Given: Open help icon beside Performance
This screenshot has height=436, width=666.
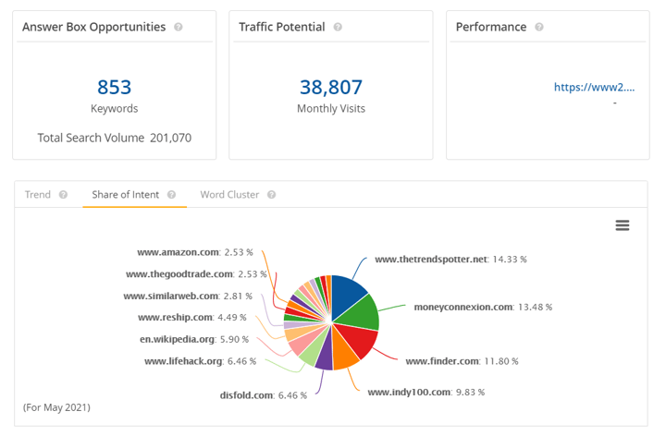Looking at the screenshot, I should pos(539,27).
